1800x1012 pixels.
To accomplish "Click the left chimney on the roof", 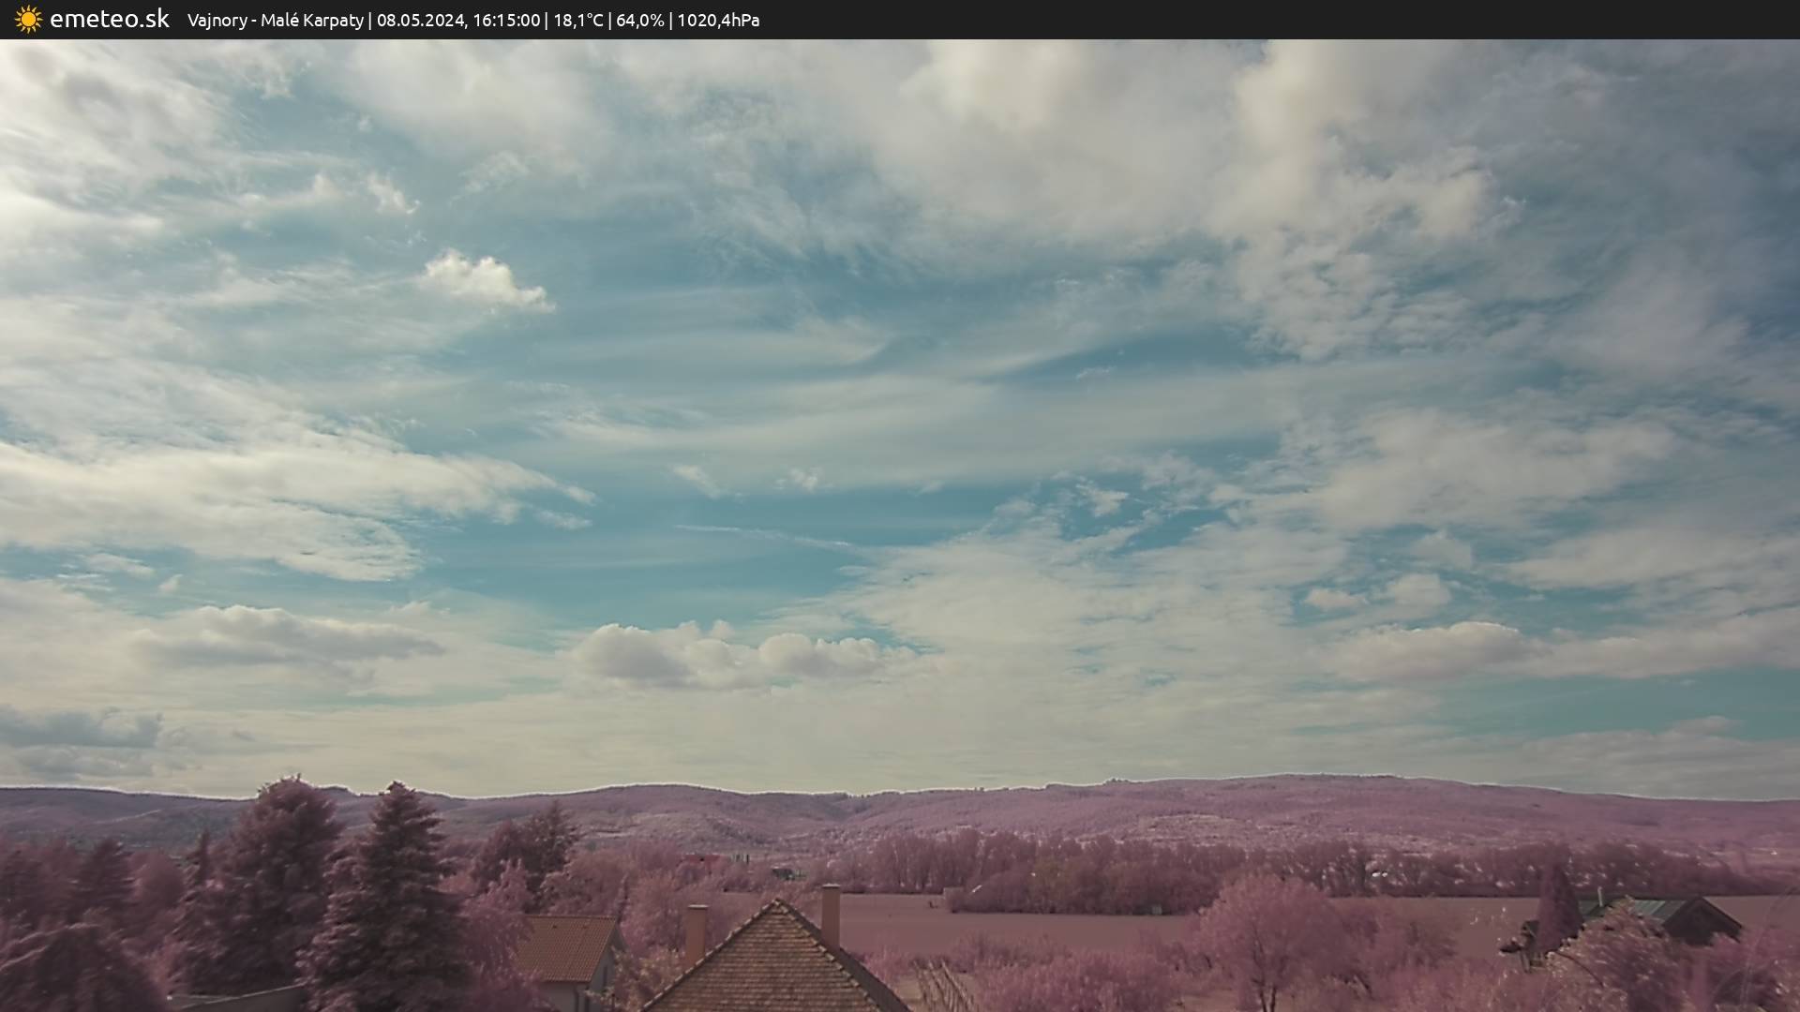I will coord(696,932).
